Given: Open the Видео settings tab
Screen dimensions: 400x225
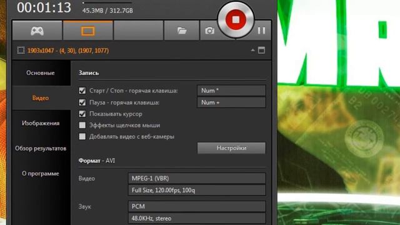Looking at the screenshot, I should point(41,98).
